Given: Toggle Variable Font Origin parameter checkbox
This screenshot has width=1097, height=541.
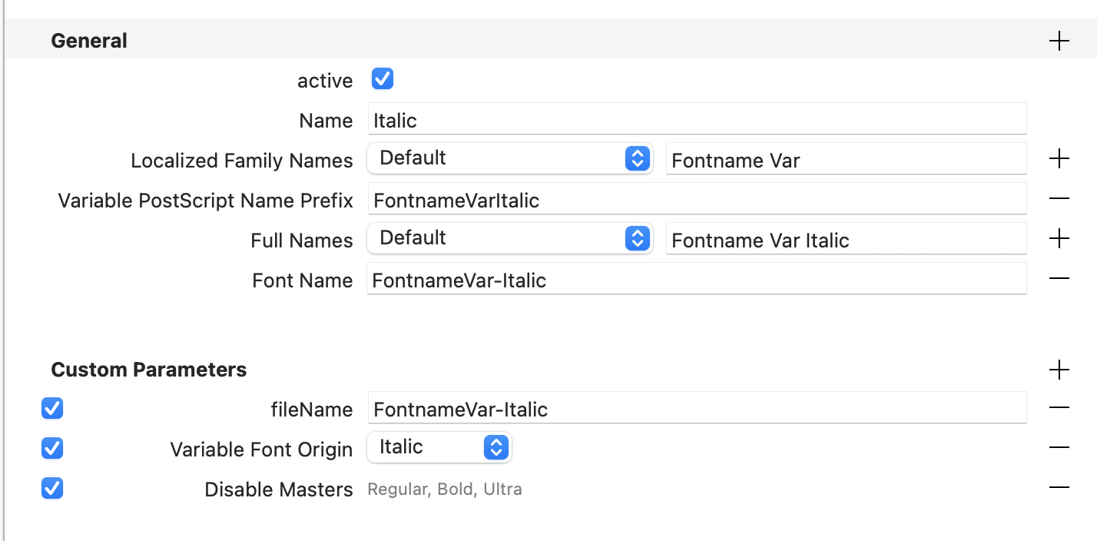Looking at the screenshot, I should click(x=52, y=448).
